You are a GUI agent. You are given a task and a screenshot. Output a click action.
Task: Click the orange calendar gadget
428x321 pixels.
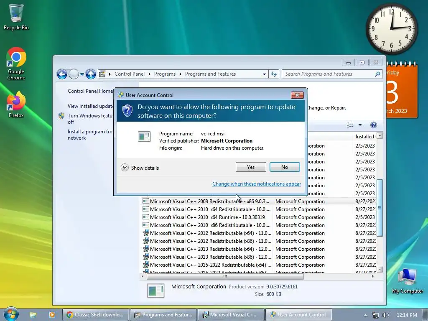click(x=402, y=90)
